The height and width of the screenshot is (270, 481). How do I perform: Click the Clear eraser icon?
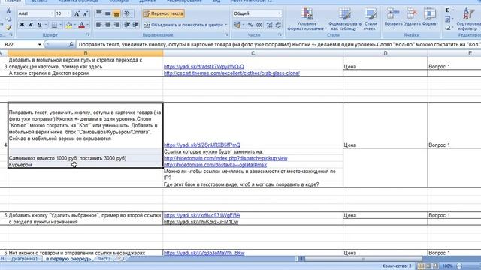click(448, 28)
